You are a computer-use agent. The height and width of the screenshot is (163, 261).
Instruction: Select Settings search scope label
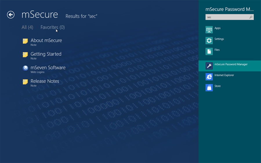tap(219, 39)
